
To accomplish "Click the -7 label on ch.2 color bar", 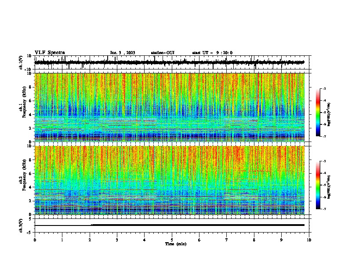I will click(x=324, y=209).
